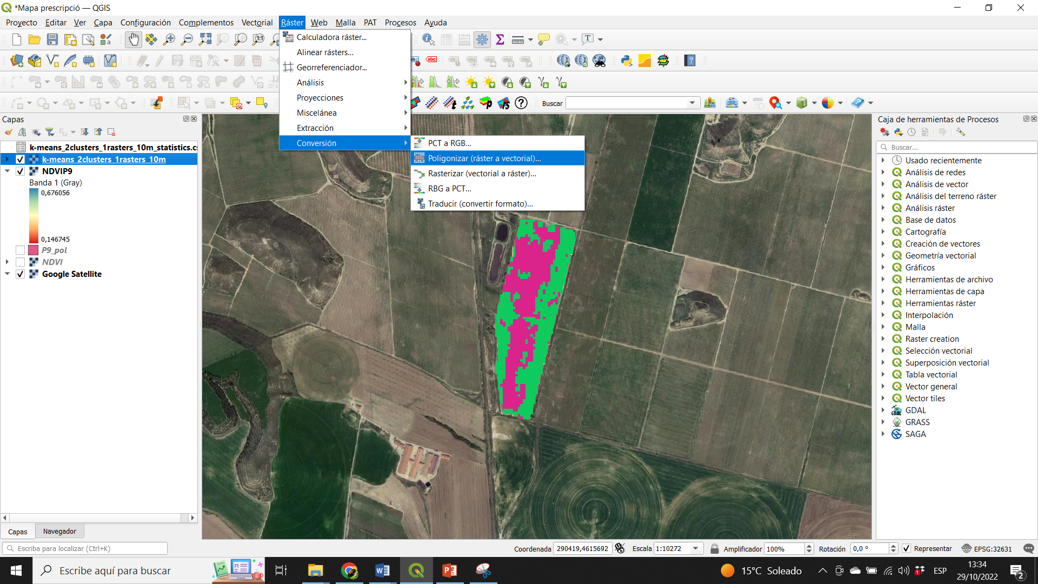Screen dimensions: 1038x584
Task: Click the New Project icon
Action: pos(17,39)
